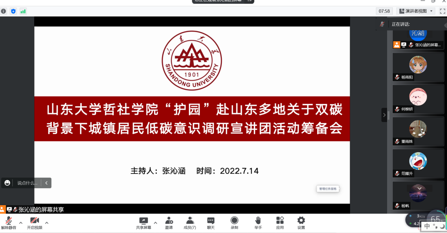Enter fullscreen with the top-right icon

pyautogui.click(x=442, y=11)
